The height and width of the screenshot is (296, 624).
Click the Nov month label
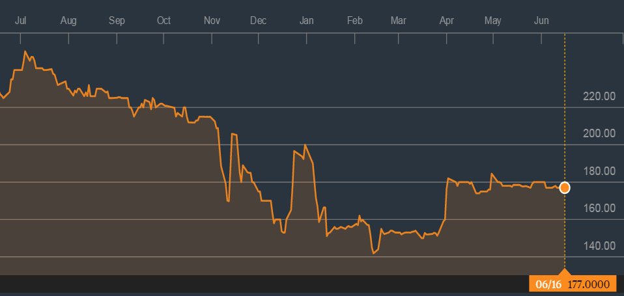click(x=212, y=21)
